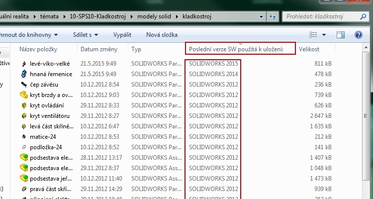Image resolution: width=373 pixels, height=199 pixels.
Task: Click the SOLIDWORKS 2015 version cell
Action: 214,64
